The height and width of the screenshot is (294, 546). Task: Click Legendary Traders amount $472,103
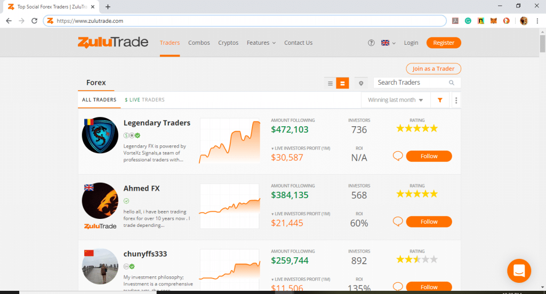tap(290, 129)
